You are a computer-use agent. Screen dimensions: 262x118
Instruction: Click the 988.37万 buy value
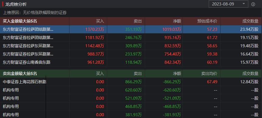tap(96, 54)
